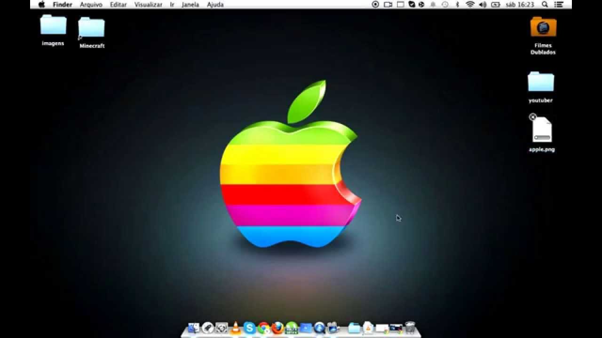The width and height of the screenshot is (602, 338).
Task: Open the green app icon next to Firefox
Action: pyautogui.click(x=292, y=328)
